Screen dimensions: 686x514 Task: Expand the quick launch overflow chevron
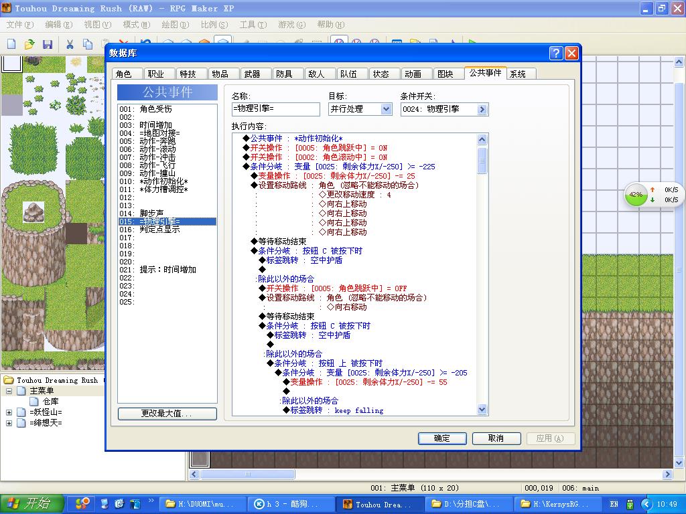(151, 501)
